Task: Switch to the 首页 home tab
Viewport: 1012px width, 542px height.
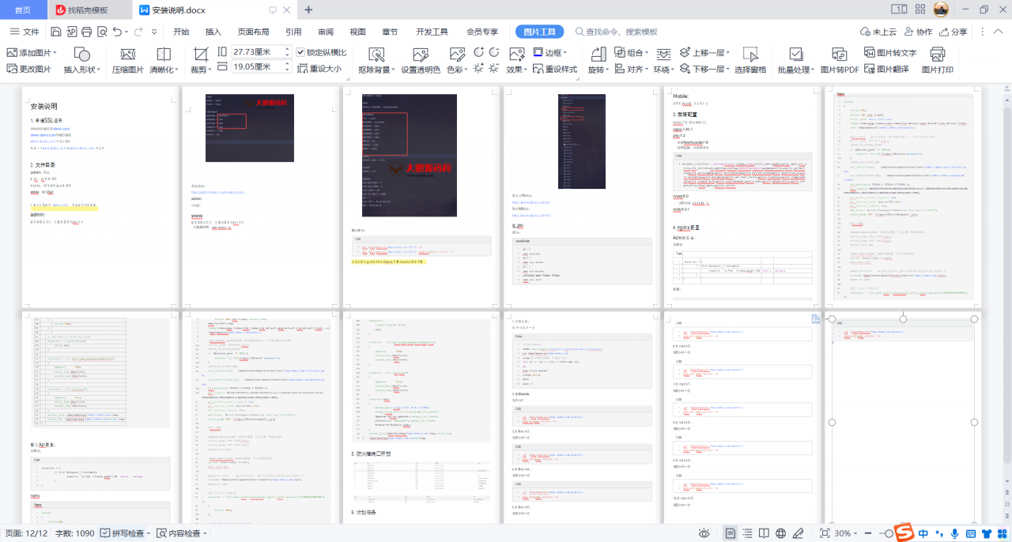Action: [23, 10]
